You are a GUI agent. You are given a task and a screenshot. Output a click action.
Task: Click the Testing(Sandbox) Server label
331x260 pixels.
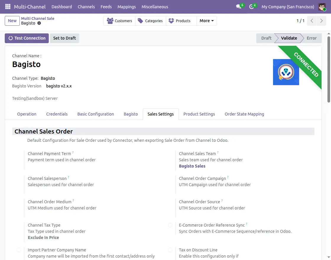[x=35, y=98]
